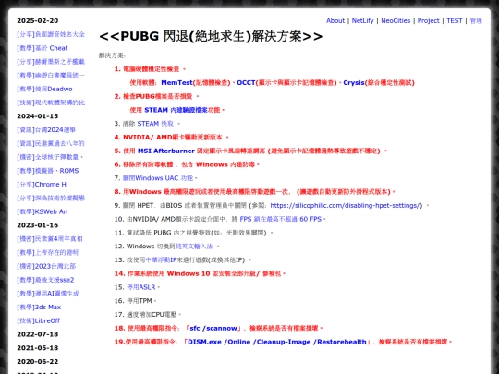Click the PUBG 閃退 page title
This screenshot has width=499, height=374.
click(x=211, y=36)
